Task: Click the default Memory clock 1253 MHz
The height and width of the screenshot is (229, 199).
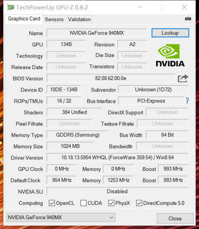Action: [118, 180]
